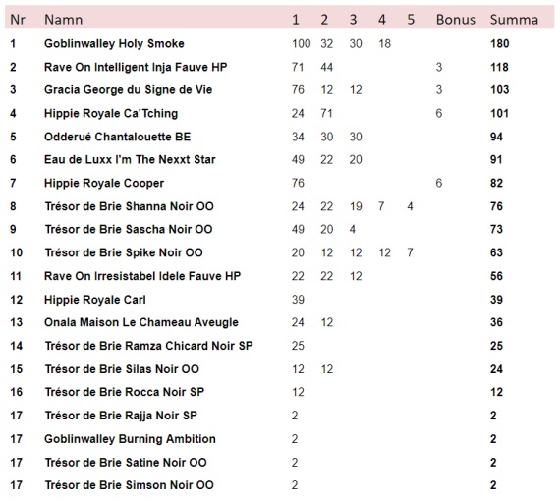Select Rave On Intelligent Inja Fauve HP

[x=136, y=67]
